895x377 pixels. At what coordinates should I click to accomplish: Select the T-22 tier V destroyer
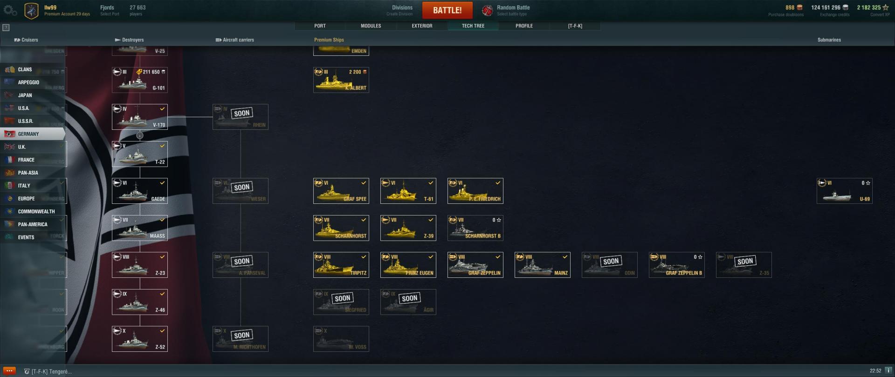coord(140,154)
